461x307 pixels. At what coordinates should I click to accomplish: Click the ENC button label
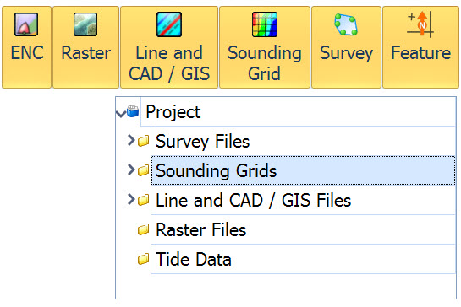(27, 53)
